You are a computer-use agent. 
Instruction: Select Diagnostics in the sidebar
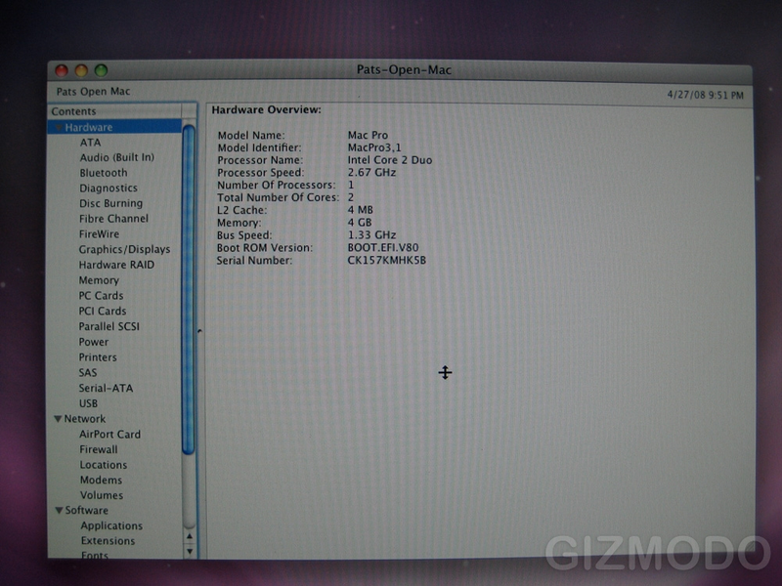click(x=109, y=188)
